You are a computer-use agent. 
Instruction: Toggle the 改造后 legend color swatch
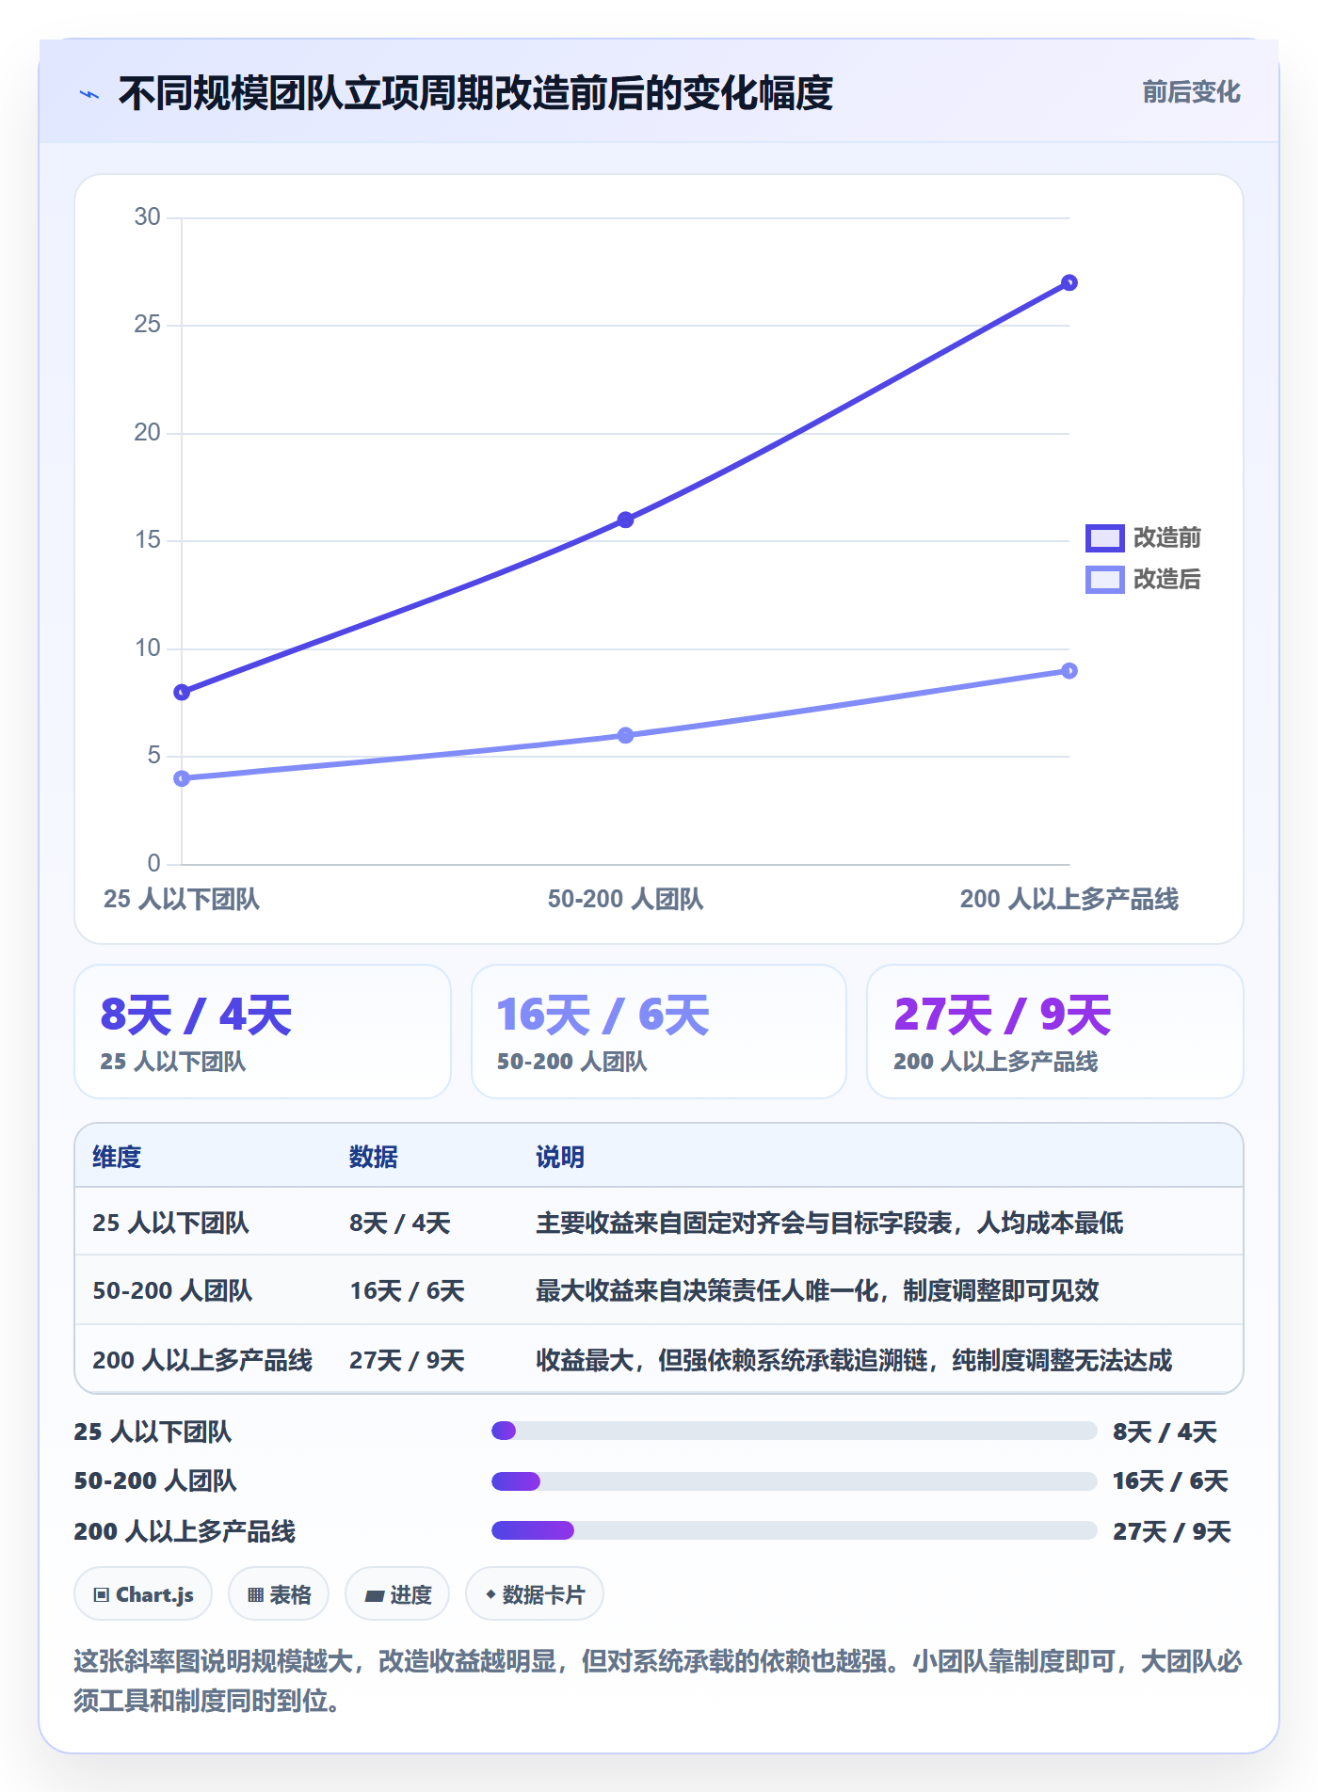tap(1104, 579)
